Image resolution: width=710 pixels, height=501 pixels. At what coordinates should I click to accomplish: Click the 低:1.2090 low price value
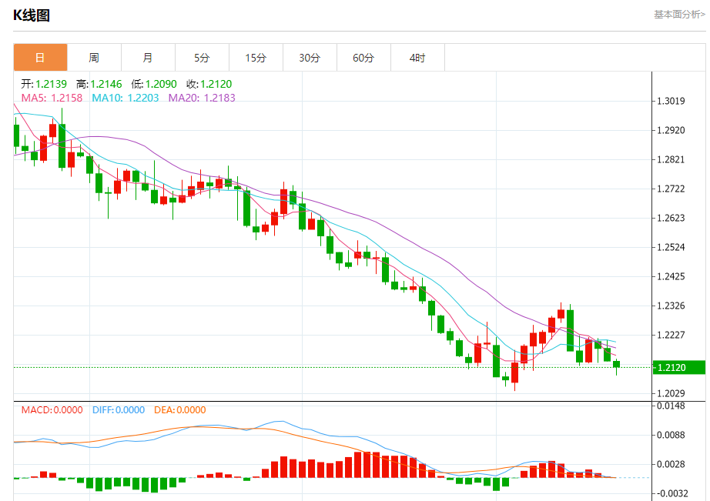click(154, 84)
